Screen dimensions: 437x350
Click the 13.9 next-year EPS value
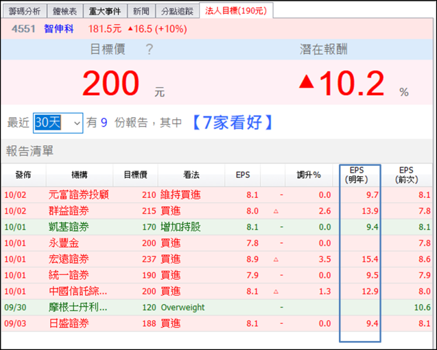click(370, 211)
